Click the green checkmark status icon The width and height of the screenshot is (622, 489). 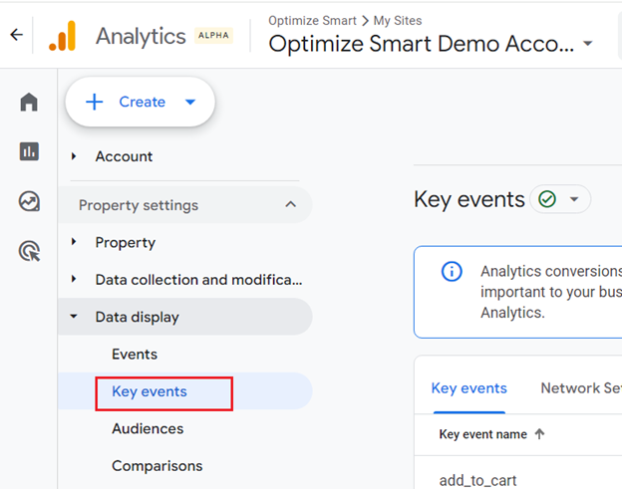tap(547, 199)
